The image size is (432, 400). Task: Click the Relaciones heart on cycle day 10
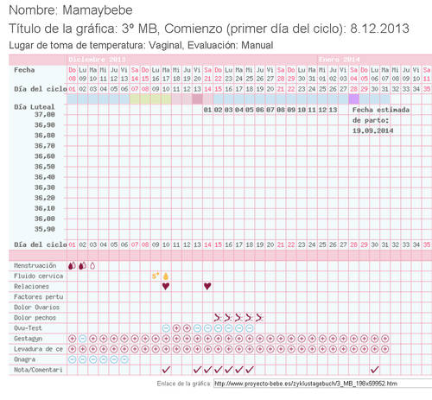pyautogui.click(x=166, y=286)
